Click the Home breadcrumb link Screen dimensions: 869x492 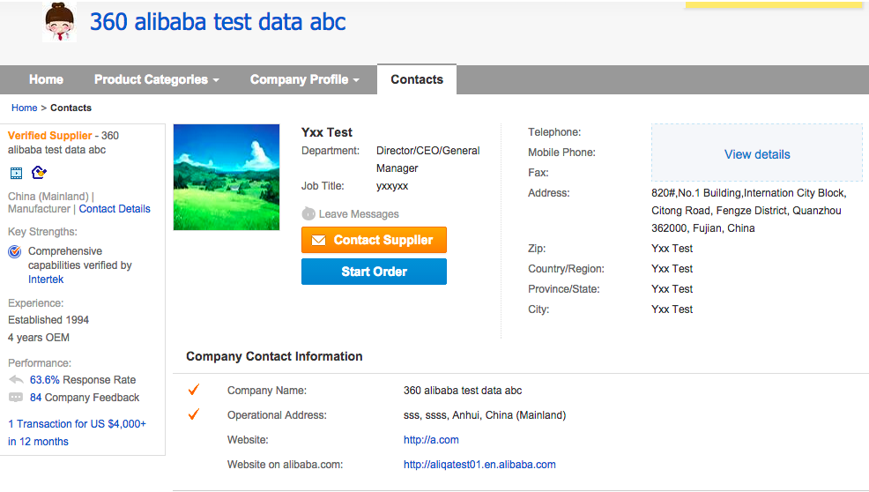[25, 108]
